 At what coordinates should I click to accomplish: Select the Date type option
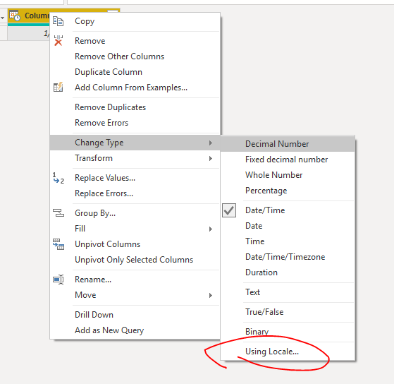coord(288,226)
